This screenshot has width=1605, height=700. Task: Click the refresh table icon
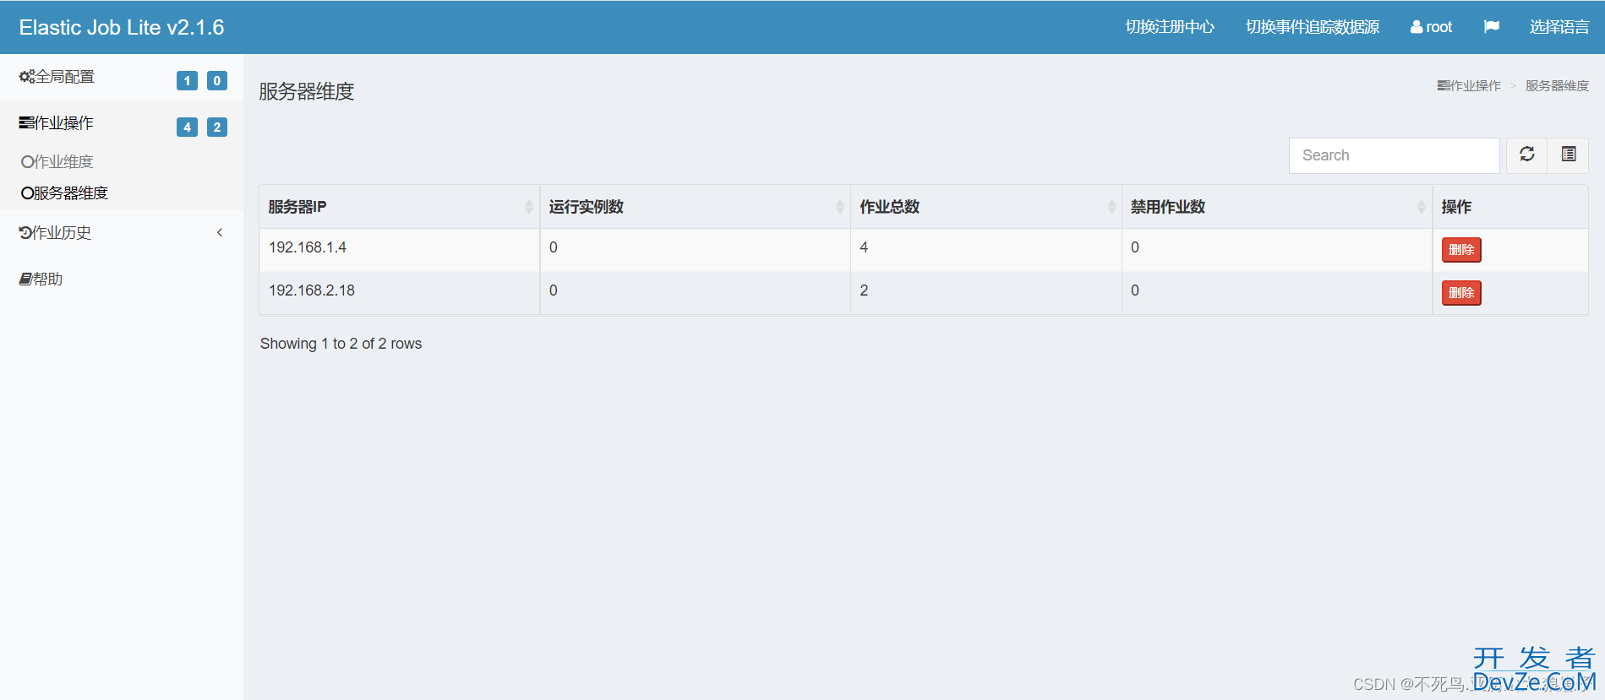[x=1526, y=155]
